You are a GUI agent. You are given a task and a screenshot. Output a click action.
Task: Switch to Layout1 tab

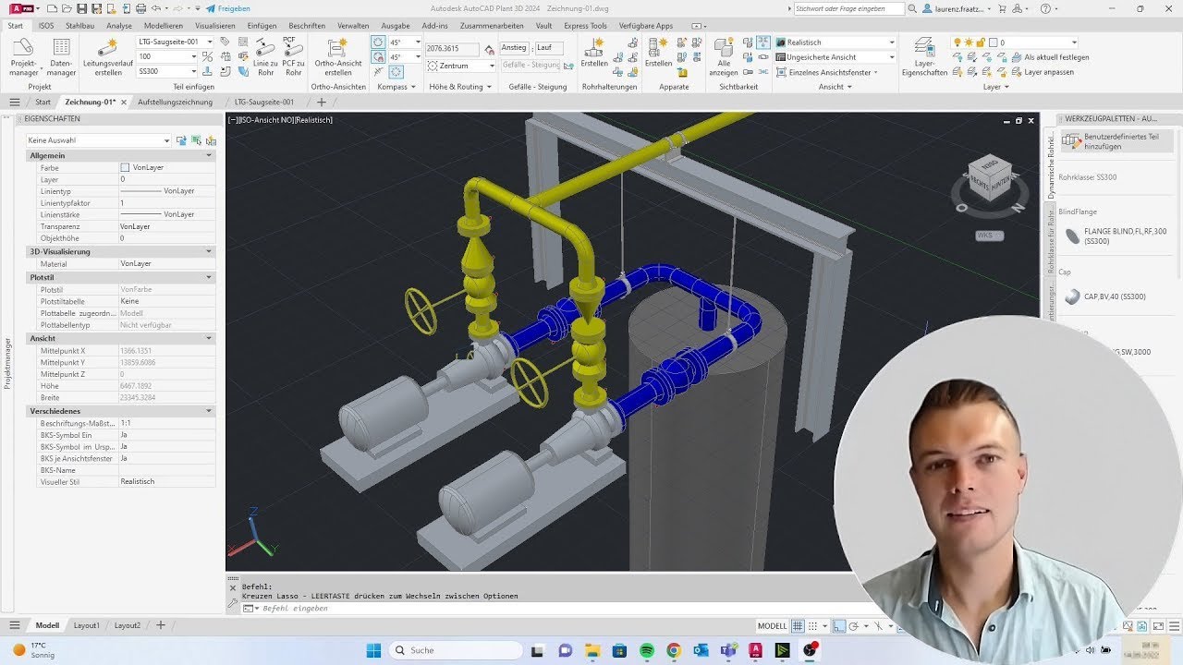(x=87, y=625)
